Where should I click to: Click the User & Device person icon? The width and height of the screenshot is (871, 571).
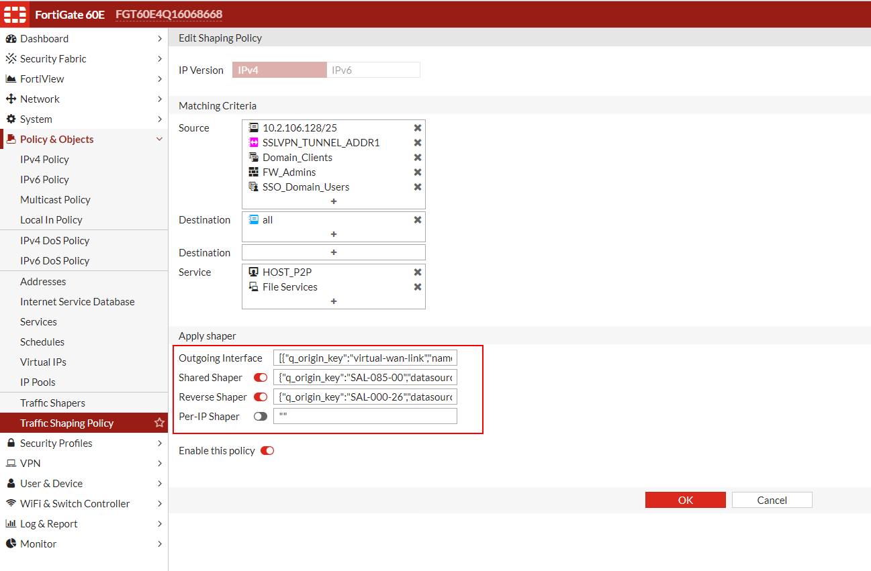pos(11,484)
